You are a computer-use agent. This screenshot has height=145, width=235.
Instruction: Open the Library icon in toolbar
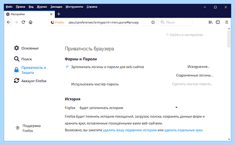point(210,22)
